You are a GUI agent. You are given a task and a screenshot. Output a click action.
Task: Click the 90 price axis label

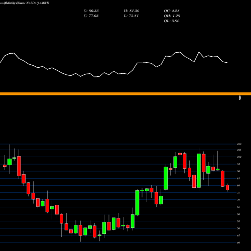pyautogui.click(x=239, y=171)
